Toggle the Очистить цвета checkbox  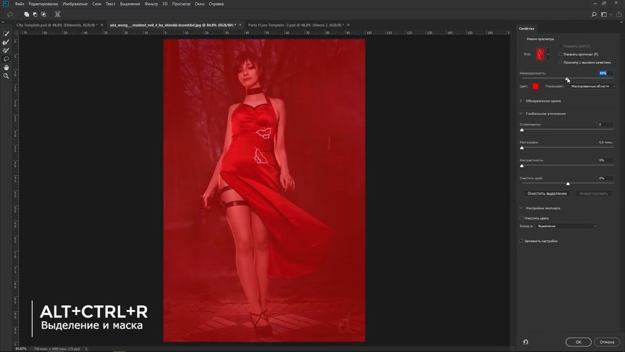[521, 218]
